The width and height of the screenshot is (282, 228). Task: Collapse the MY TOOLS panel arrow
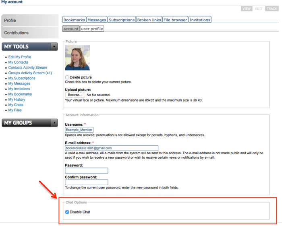[54, 47]
